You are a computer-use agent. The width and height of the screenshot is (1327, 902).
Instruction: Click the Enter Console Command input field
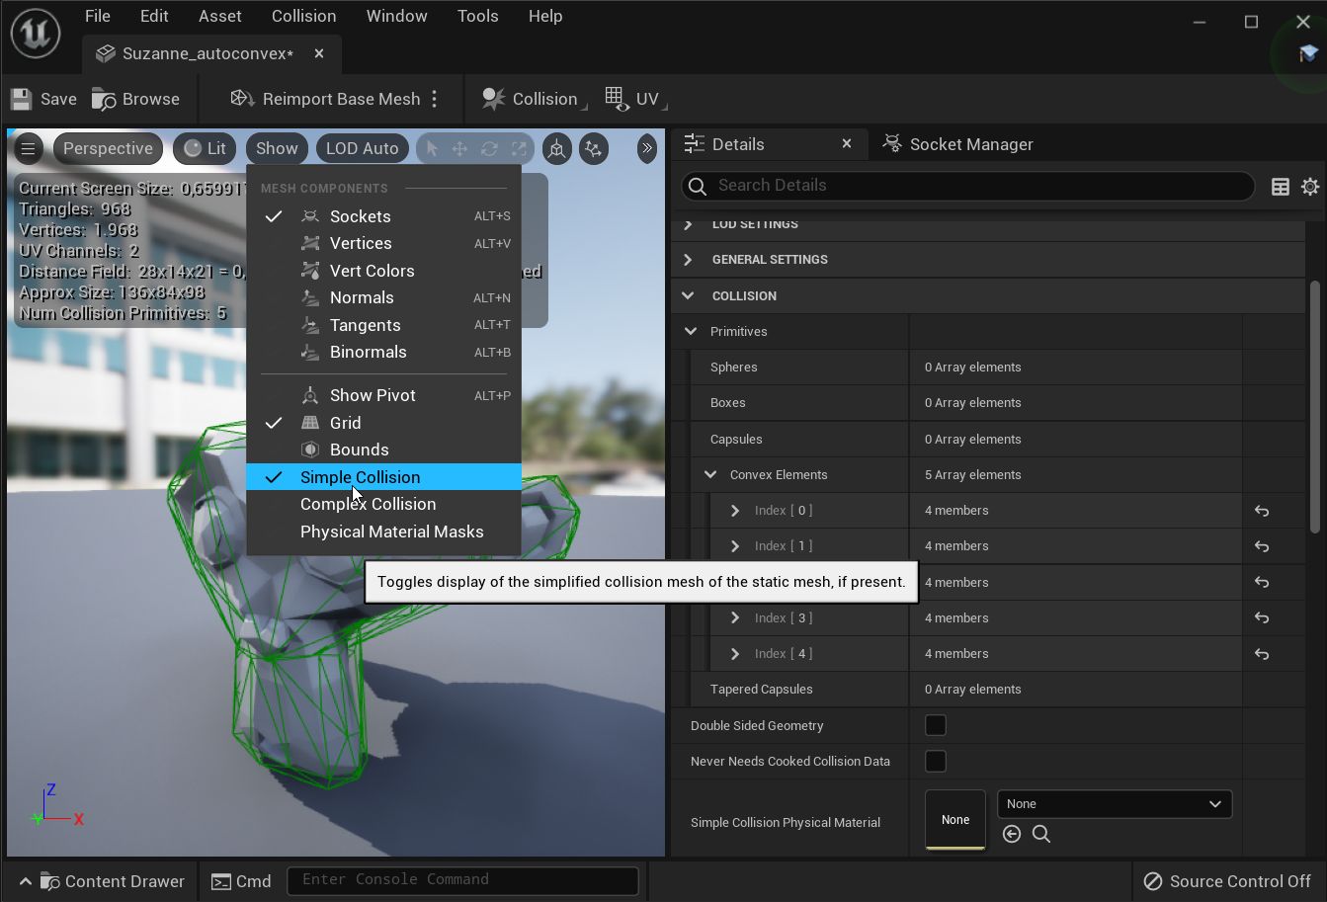pos(462,880)
